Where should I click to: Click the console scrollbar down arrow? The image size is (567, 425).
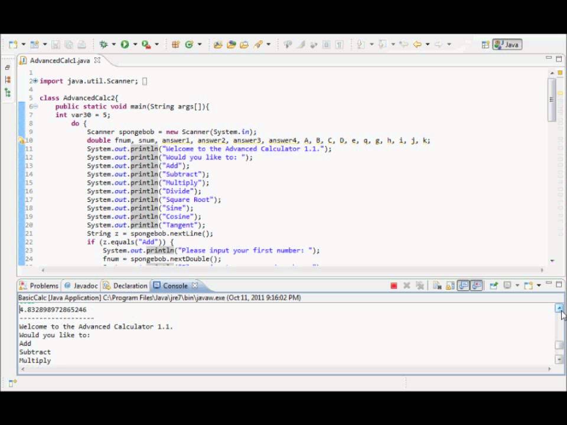pyautogui.click(x=559, y=359)
